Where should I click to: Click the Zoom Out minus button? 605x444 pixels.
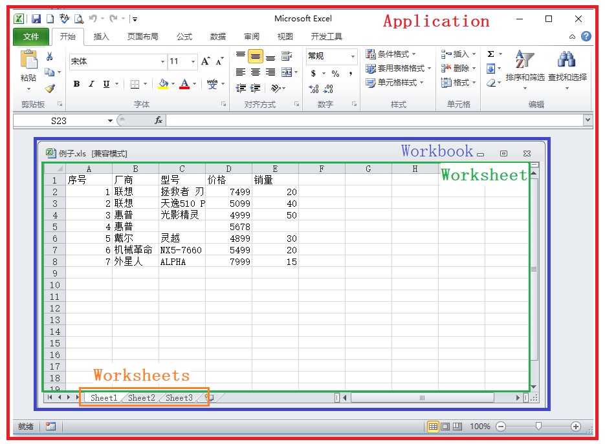click(x=501, y=427)
